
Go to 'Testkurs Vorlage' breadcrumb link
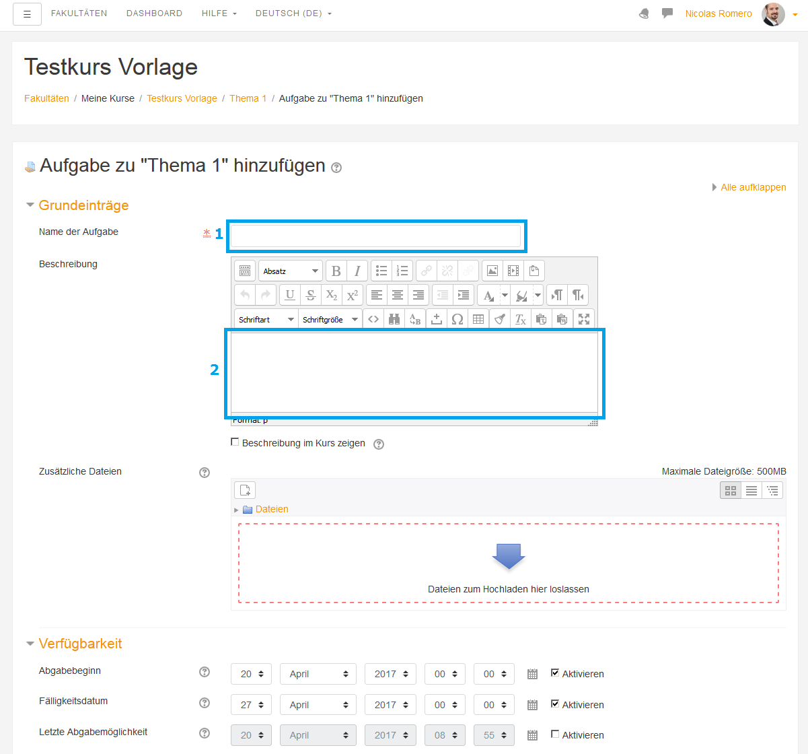[x=182, y=98]
